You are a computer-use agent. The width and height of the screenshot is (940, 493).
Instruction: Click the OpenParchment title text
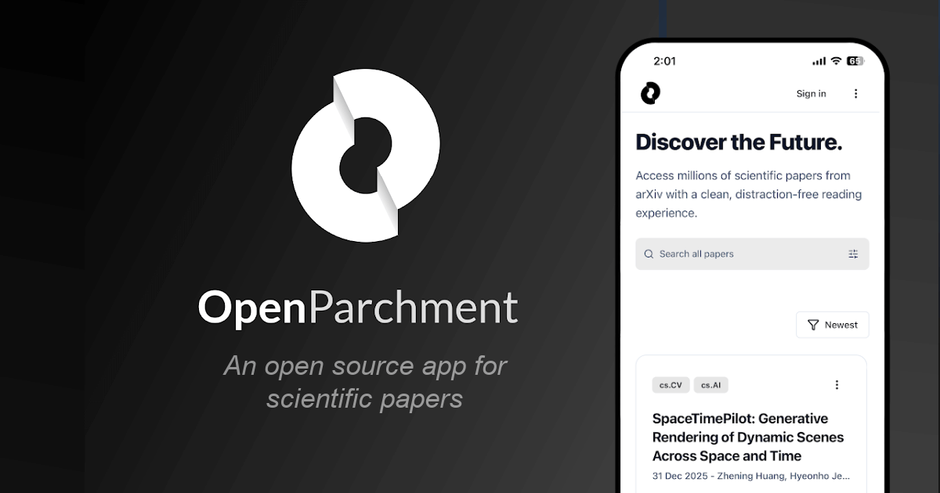click(x=357, y=308)
